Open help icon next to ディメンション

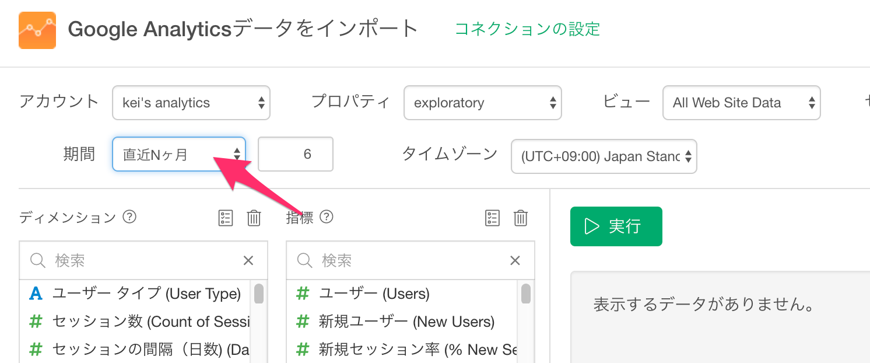click(130, 217)
